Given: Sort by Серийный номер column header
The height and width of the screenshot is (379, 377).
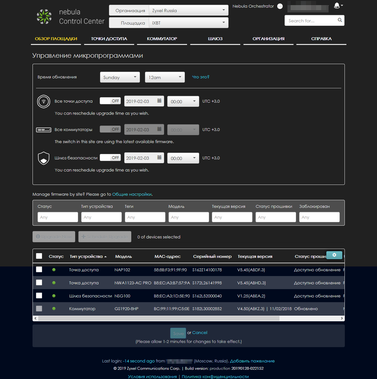Looking at the screenshot, I should [212, 257].
